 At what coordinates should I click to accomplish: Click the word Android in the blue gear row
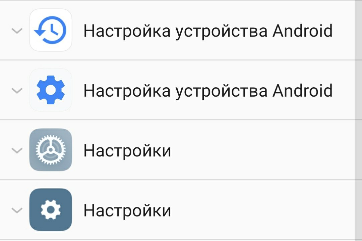pos(303,90)
